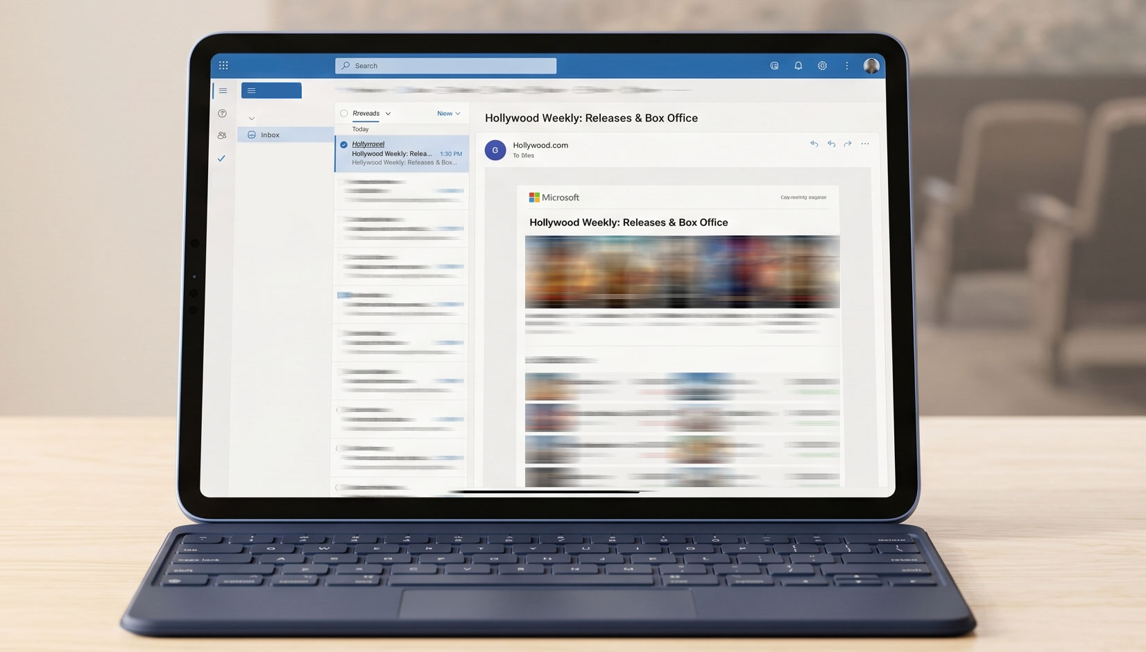Open settings via the gear icon
This screenshot has height=652, width=1146.
(822, 66)
